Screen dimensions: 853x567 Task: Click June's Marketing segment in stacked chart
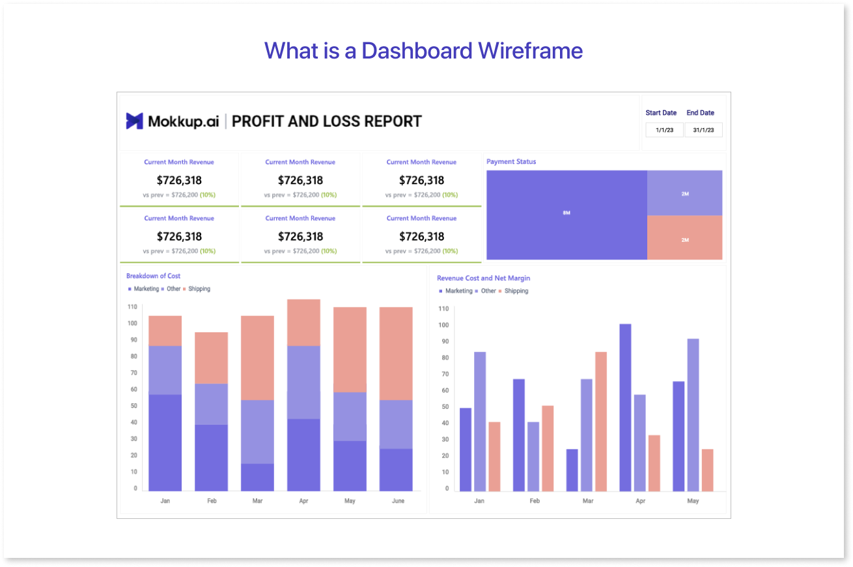pos(396,469)
